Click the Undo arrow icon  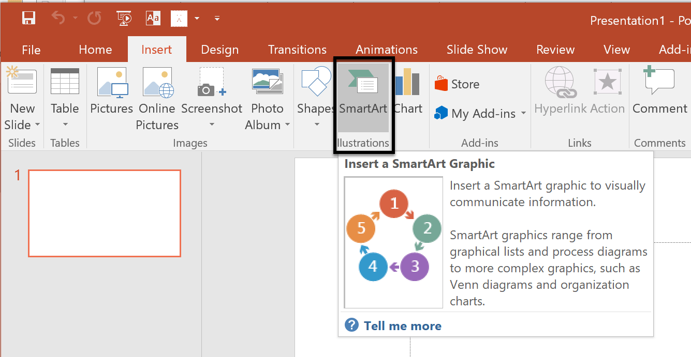click(x=58, y=19)
